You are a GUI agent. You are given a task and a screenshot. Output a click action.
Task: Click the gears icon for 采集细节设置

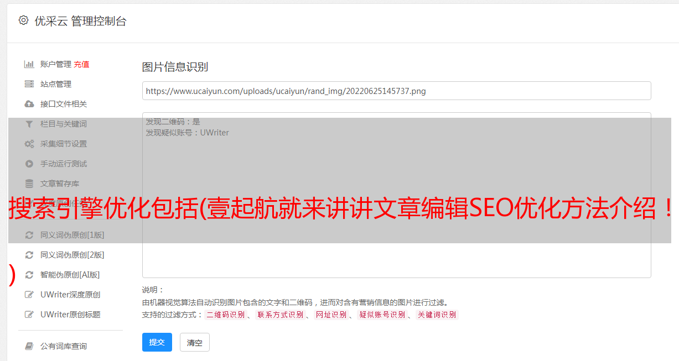point(29,144)
